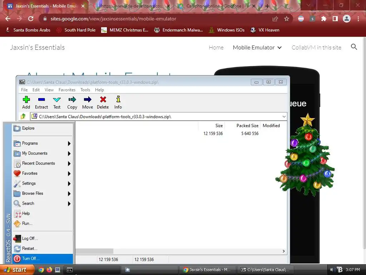Open a new Chrome tab

[267, 6]
